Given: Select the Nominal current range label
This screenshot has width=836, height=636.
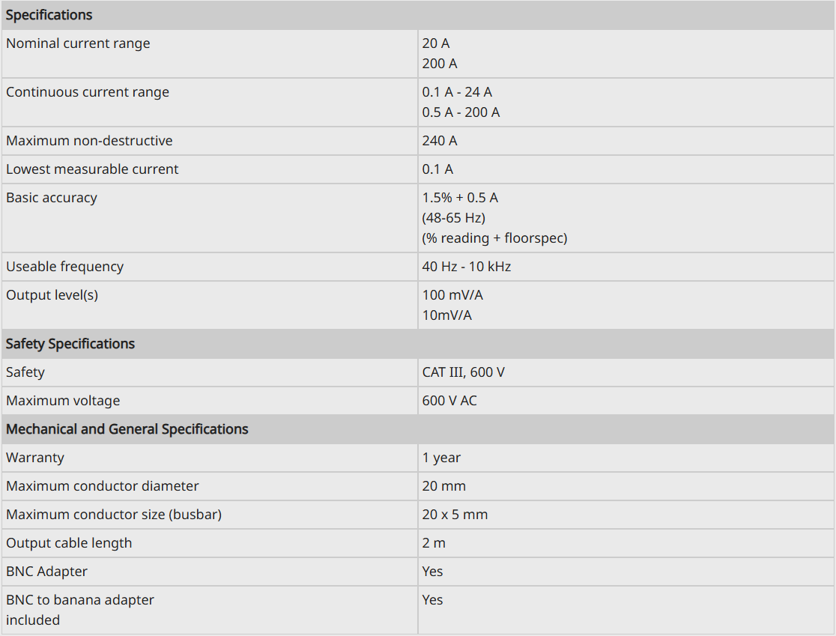Looking at the screenshot, I should point(78,43).
